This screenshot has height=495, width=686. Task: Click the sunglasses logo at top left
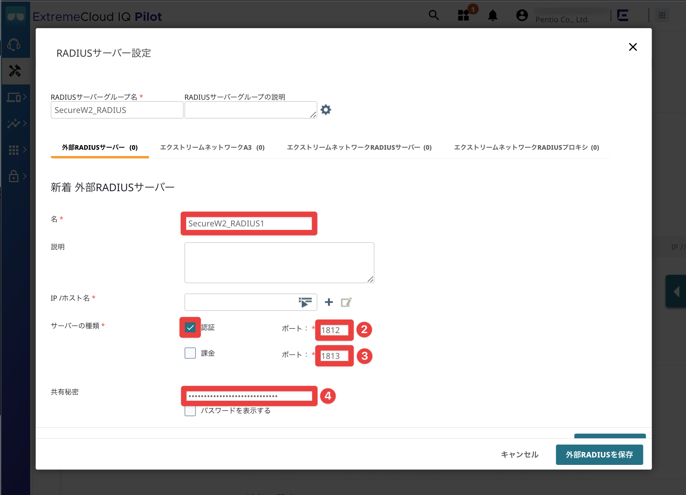(x=16, y=16)
